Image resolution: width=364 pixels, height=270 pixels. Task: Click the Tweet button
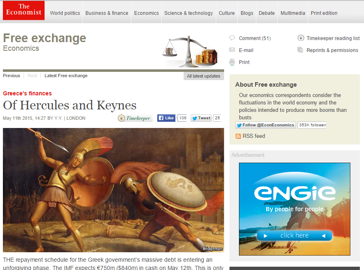(x=201, y=118)
